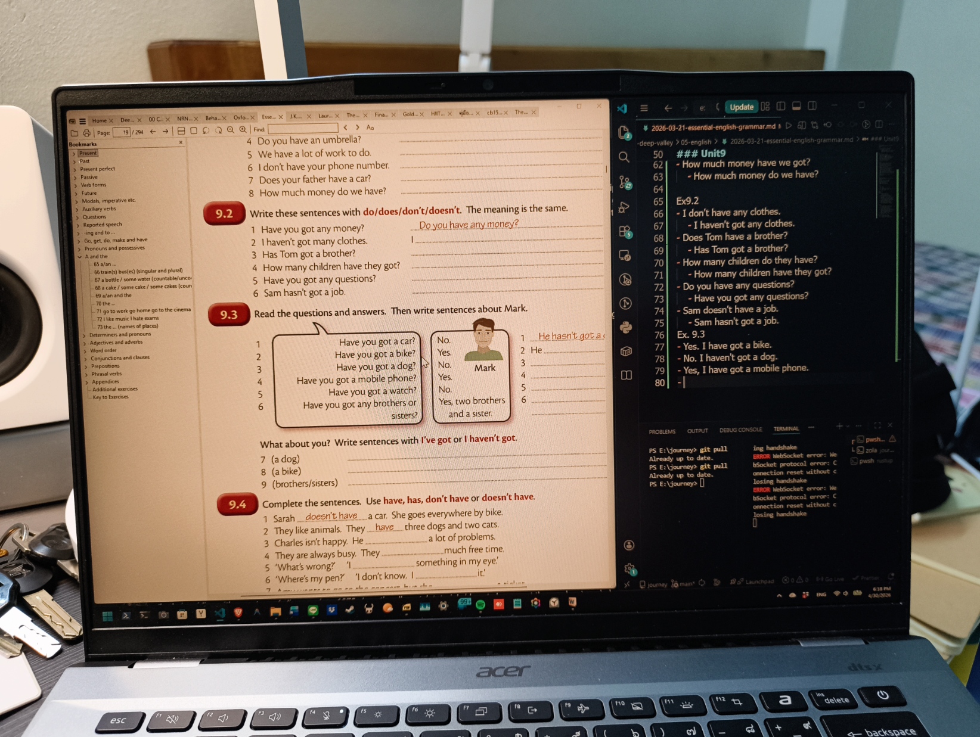Switch to the Oxfo... PDF tab
The height and width of the screenshot is (737, 980).
pyautogui.click(x=240, y=117)
